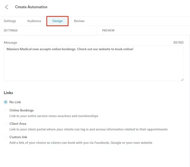Open the Audience tab
Image resolution: width=190 pixels, height=167 pixels.
34,21
